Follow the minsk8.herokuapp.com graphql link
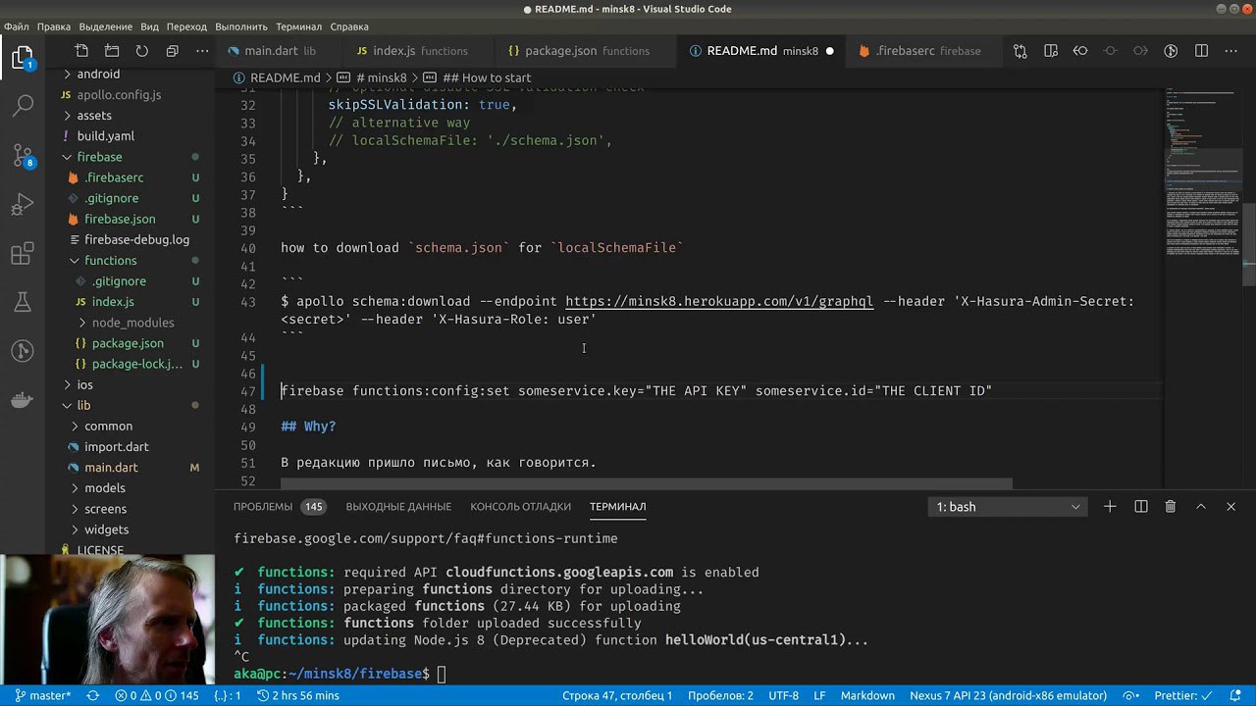Viewport: 1256px width, 706px height. click(719, 302)
